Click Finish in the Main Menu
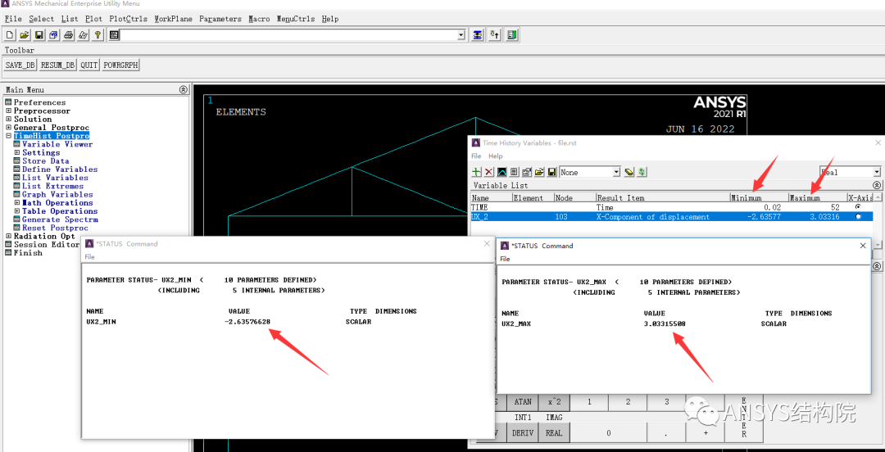The image size is (885, 452). 28,253
